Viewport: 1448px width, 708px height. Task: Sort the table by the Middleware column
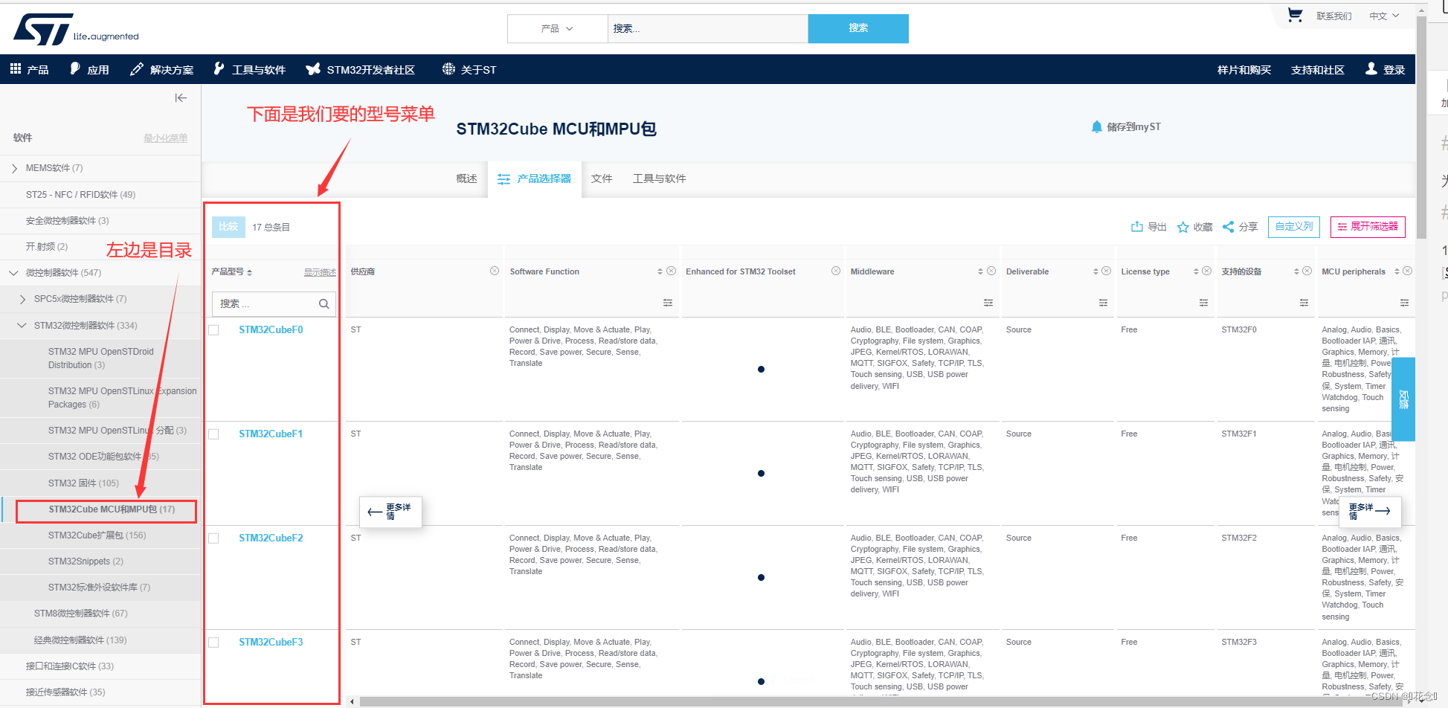[x=980, y=271]
